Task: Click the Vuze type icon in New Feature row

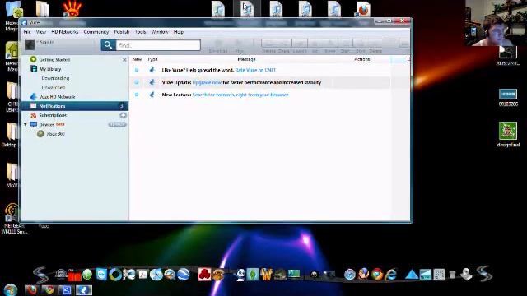Action: [152, 95]
